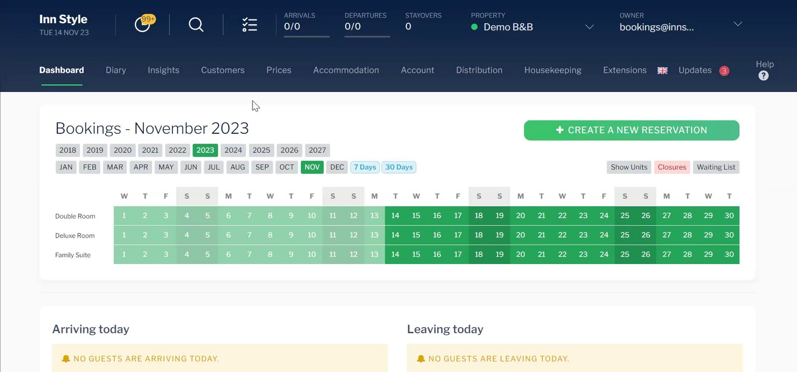Viewport: 797px width, 372px height.
Task: Go to the Customers tab
Action: [x=223, y=70]
